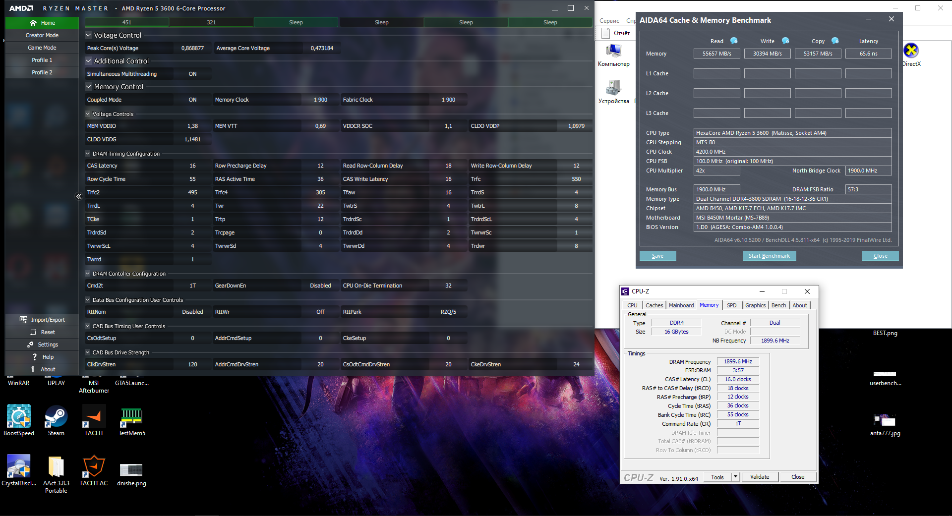This screenshot has width=952, height=516.
Task: Open the Bench tab in CPU-Z
Action: (778, 305)
